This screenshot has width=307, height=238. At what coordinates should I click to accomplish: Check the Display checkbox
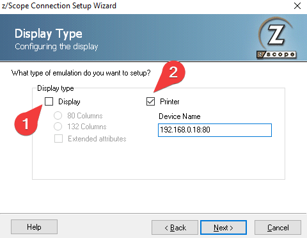49,102
